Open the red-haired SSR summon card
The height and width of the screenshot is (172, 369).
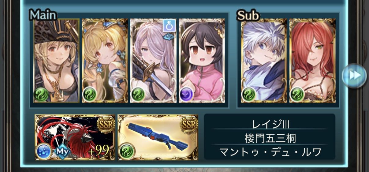pos(75,137)
